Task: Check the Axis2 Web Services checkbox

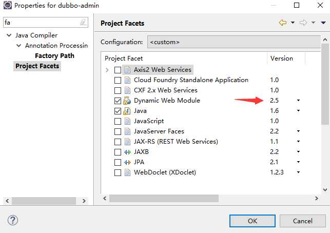Action: coord(118,70)
